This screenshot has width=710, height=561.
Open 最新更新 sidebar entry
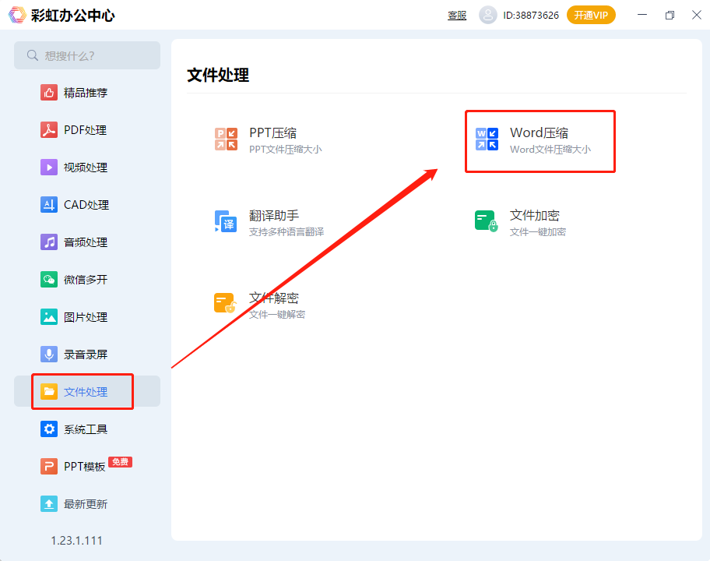coord(87,504)
